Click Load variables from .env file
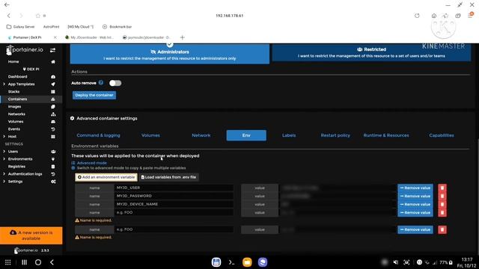The width and height of the screenshot is (479, 269). coord(168,177)
